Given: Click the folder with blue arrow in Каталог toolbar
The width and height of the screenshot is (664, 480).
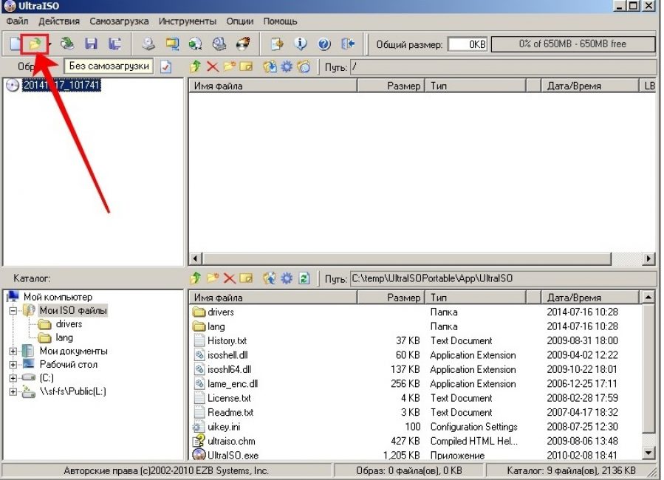Looking at the screenshot, I should point(270,278).
